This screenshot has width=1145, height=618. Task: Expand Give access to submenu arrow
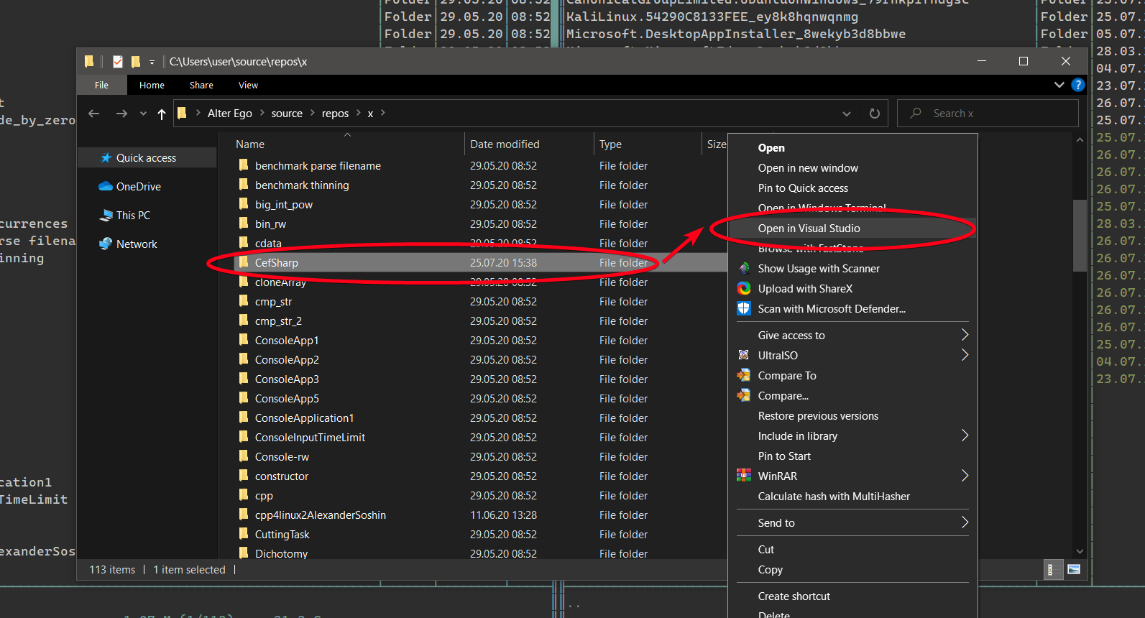click(965, 335)
